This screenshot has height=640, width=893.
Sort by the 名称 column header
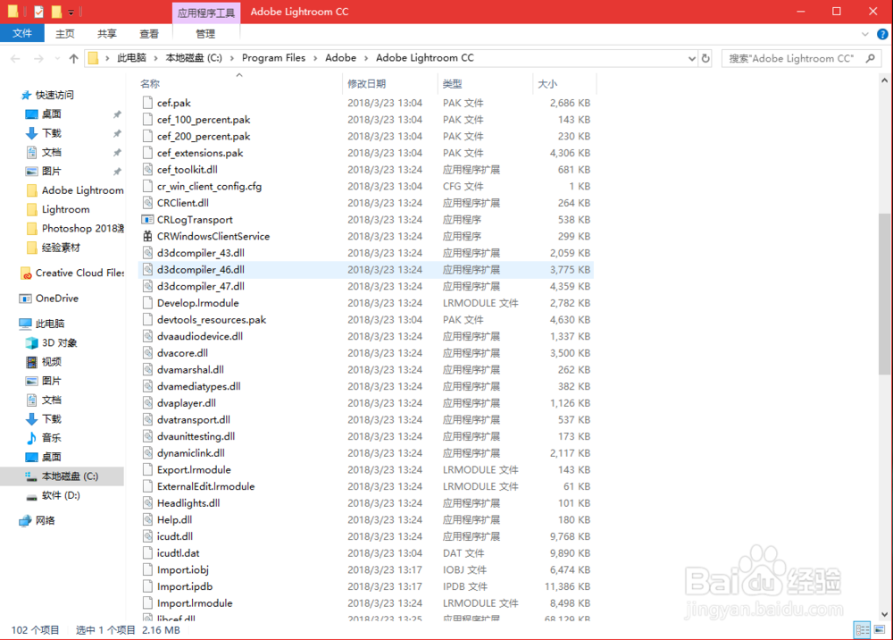[150, 84]
